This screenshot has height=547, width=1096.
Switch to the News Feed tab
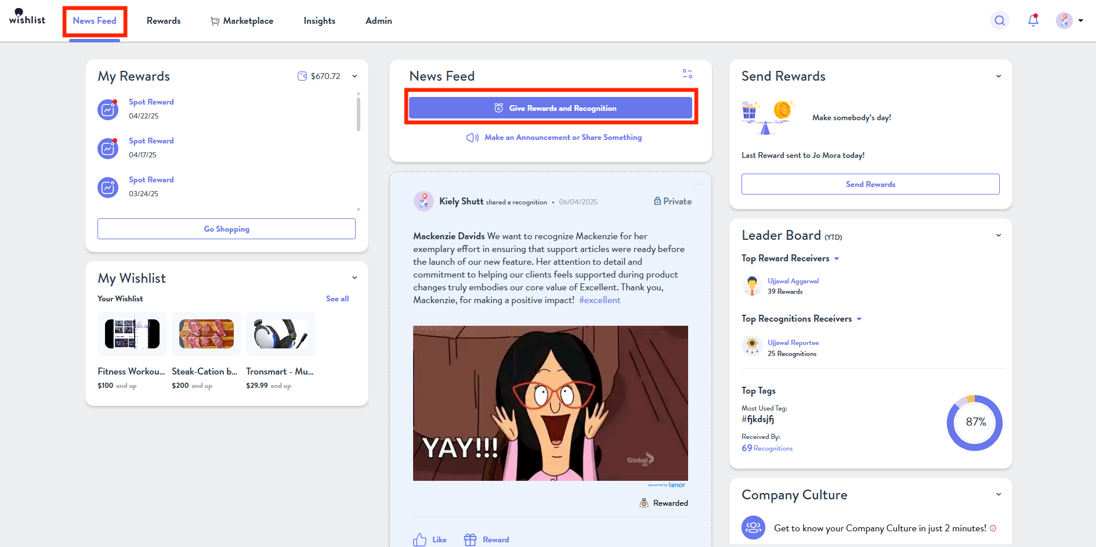pyautogui.click(x=95, y=21)
